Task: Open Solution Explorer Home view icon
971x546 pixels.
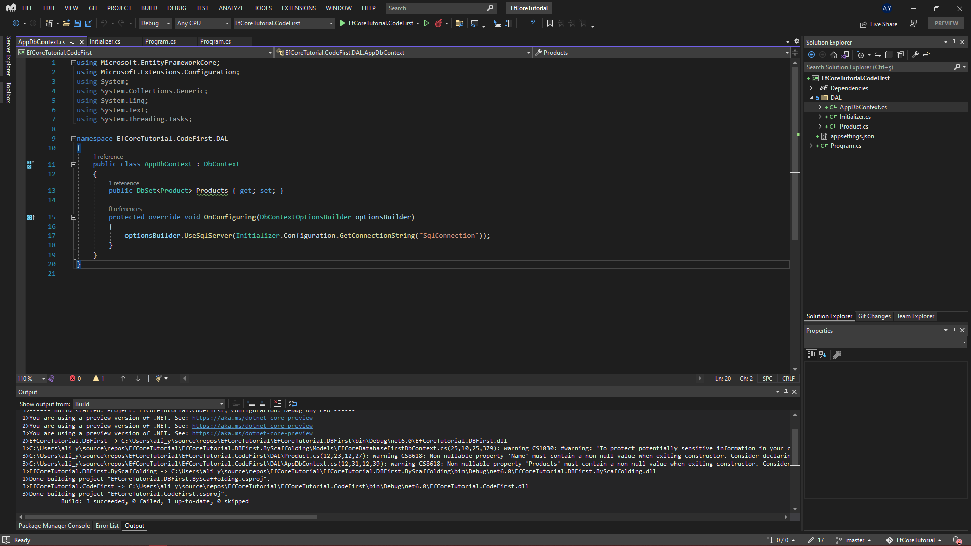Action: click(834, 55)
